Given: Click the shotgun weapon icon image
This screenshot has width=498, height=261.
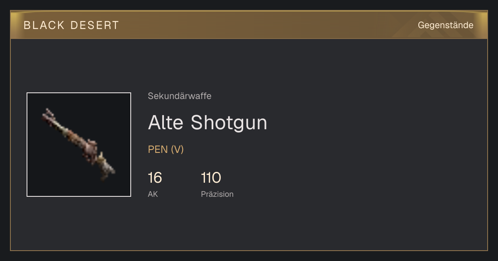Looking at the screenshot, I should pos(78,145).
